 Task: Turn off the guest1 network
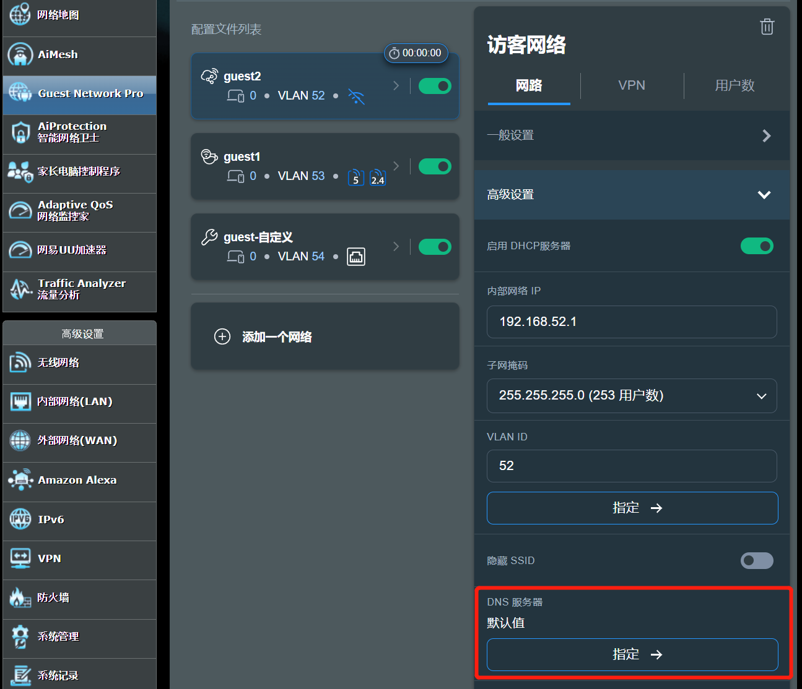[x=435, y=166]
